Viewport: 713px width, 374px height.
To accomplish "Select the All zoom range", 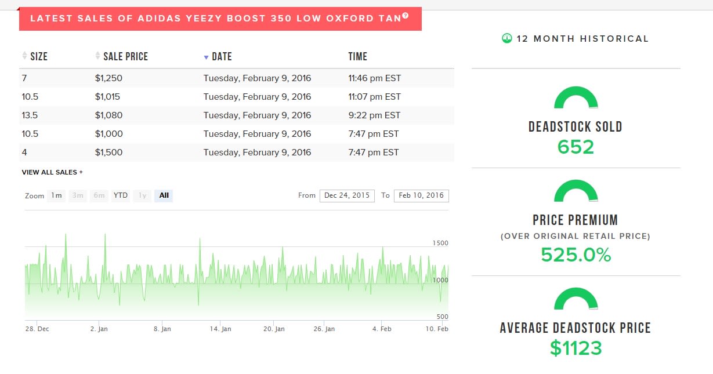I will [x=164, y=195].
